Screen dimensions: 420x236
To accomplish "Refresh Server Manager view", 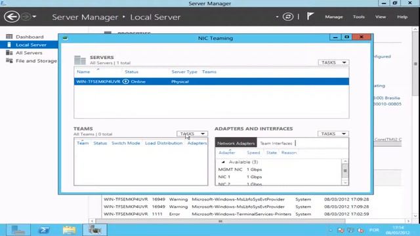I will point(288,17).
